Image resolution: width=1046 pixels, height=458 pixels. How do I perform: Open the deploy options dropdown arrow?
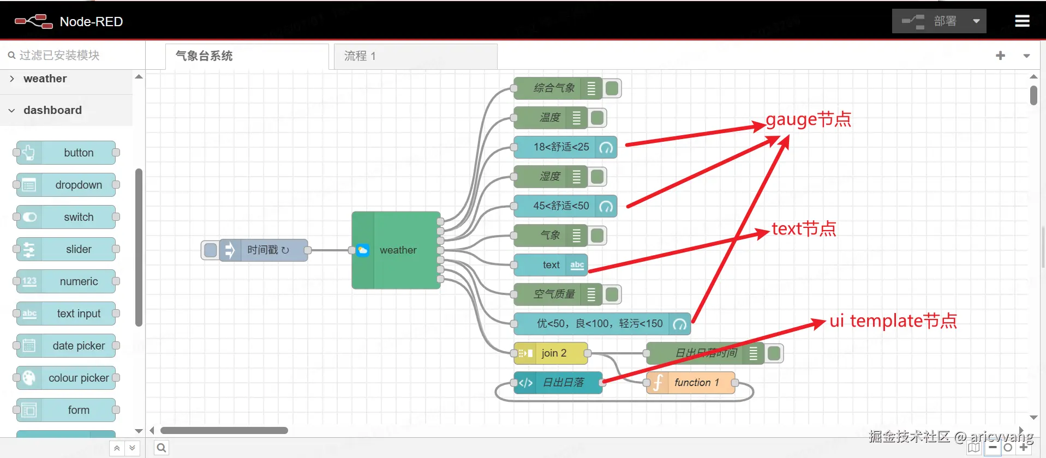point(977,21)
